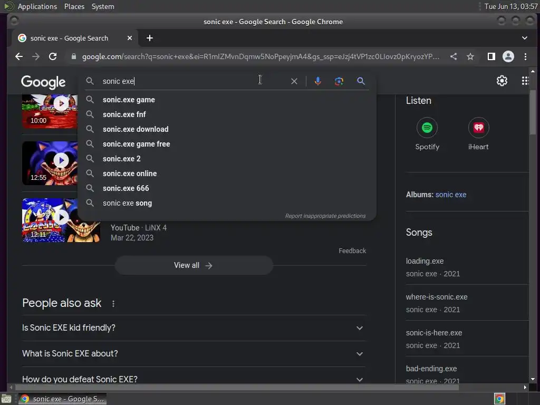
Task: Select suggestion "sonic.exe 666"
Action: click(227, 188)
